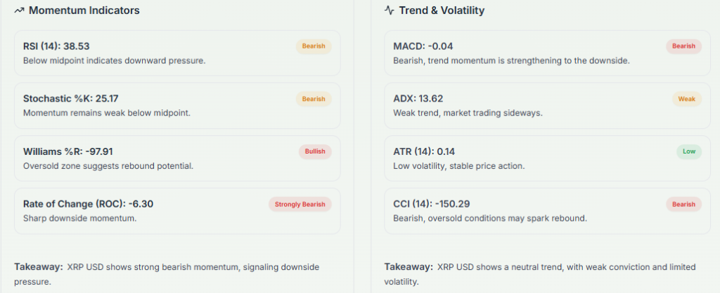Tap the Strongly Bearish badge on ROC
The width and height of the screenshot is (720, 293).
pyautogui.click(x=300, y=204)
